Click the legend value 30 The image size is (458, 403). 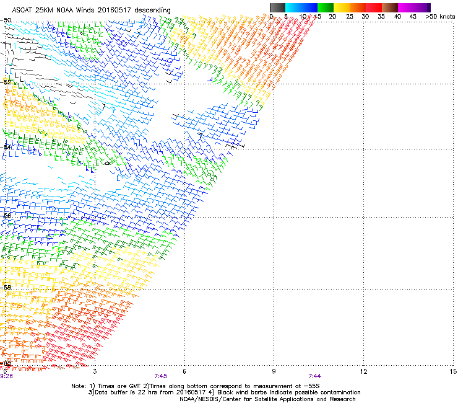(x=365, y=17)
